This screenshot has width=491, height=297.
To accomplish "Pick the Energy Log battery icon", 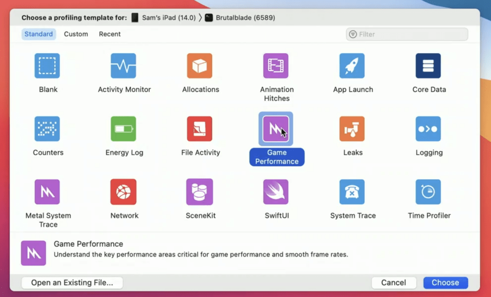I will pyautogui.click(x=123, y=129).
